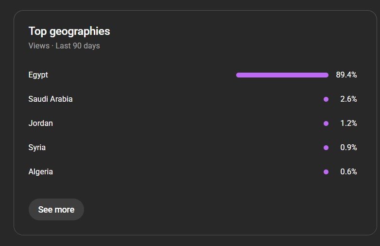Select the Jordan country label

pyautogui.click(x=41, y=123)
